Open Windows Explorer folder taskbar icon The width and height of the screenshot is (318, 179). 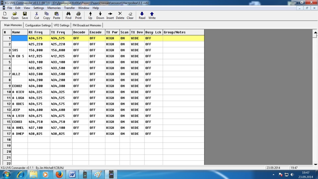click(33, 175)
